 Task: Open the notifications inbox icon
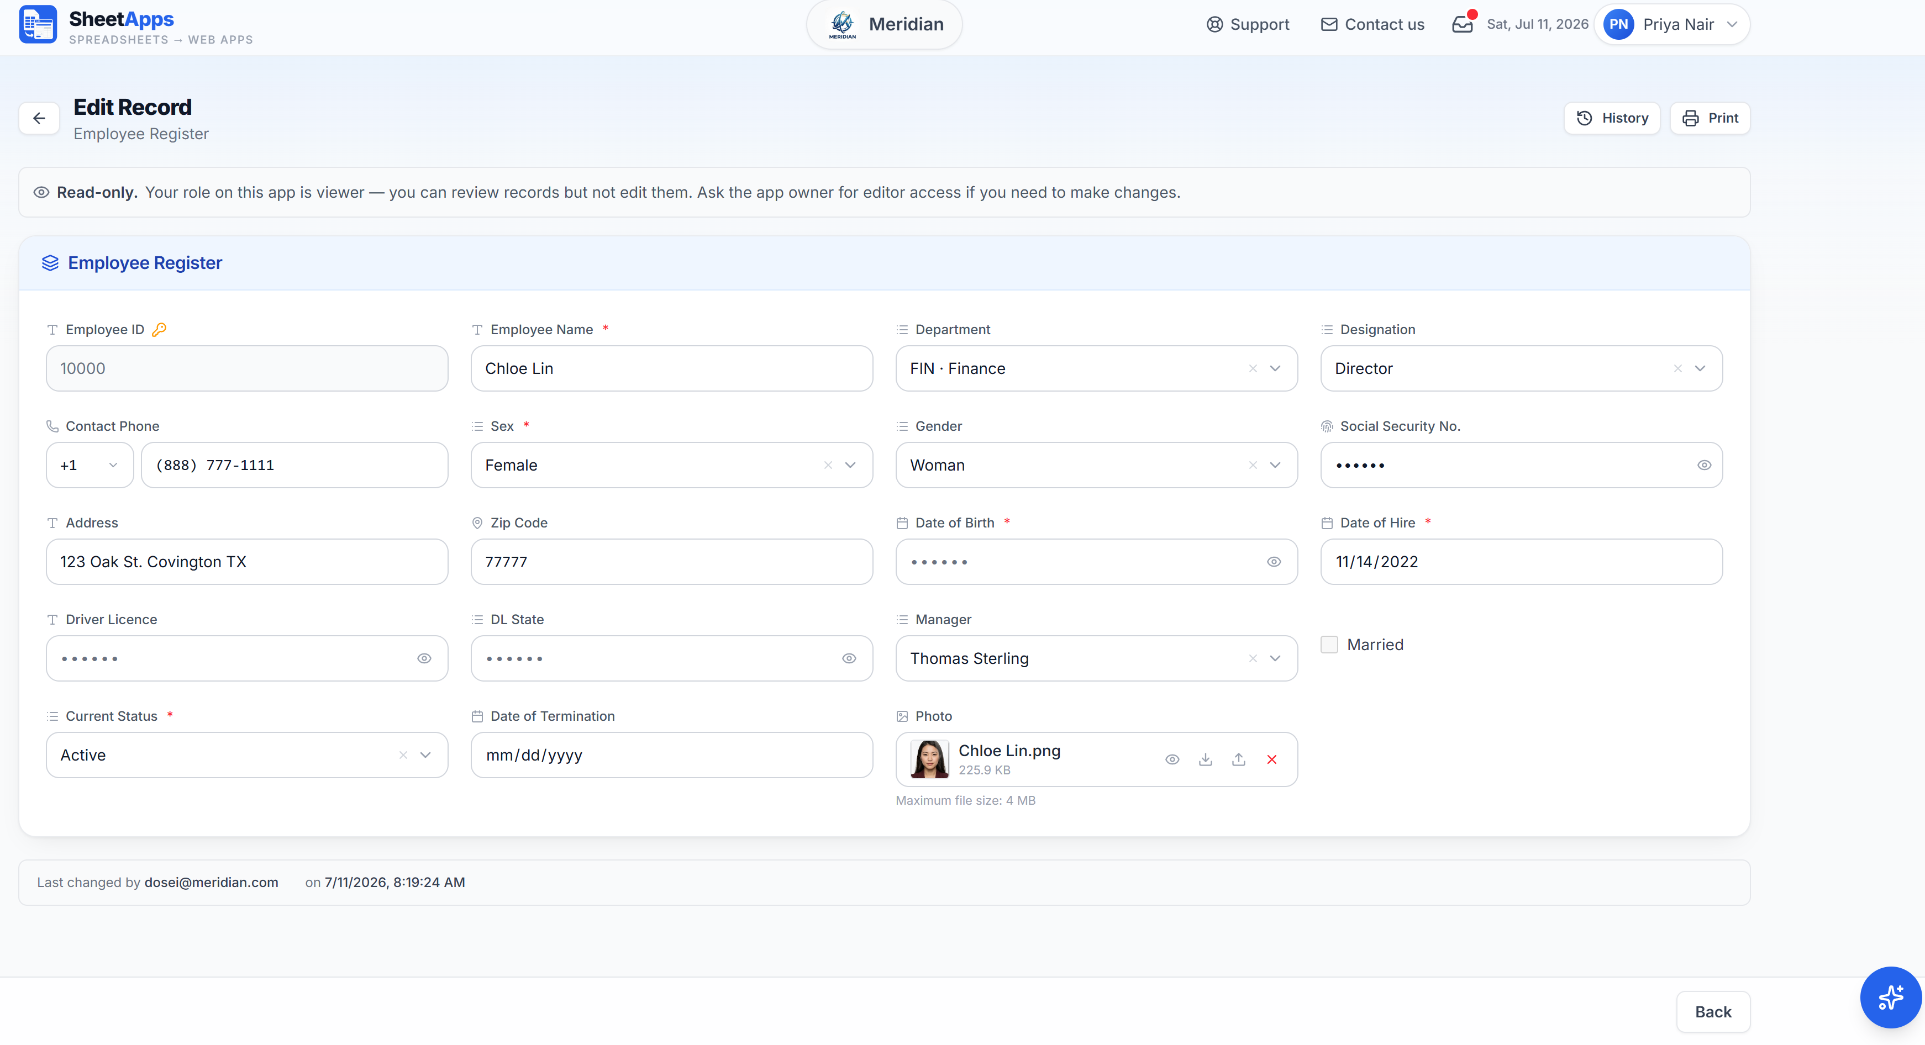point(1463,24)
